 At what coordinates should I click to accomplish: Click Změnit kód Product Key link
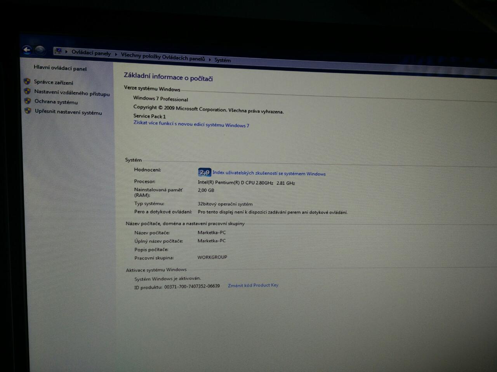[253, 285]
